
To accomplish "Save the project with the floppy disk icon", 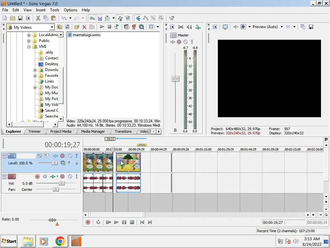I will pos(20,18).
